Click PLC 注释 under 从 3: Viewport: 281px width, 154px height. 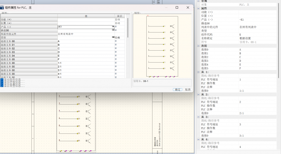point(207,132)
